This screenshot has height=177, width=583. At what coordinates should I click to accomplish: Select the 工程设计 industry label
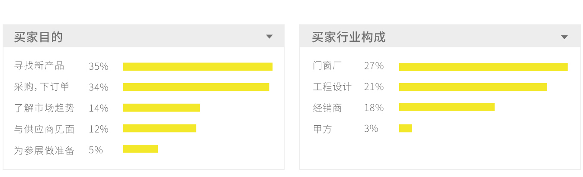point(332,87)
